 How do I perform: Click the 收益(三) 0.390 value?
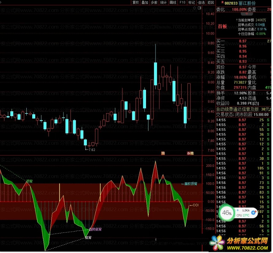pos(242,103)
